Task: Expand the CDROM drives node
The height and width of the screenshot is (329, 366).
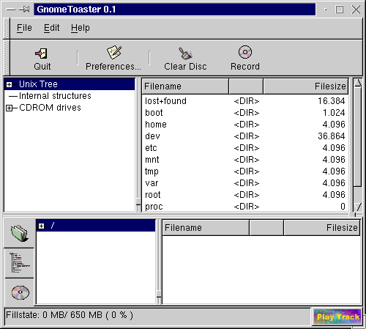Action: click(10, 108)
